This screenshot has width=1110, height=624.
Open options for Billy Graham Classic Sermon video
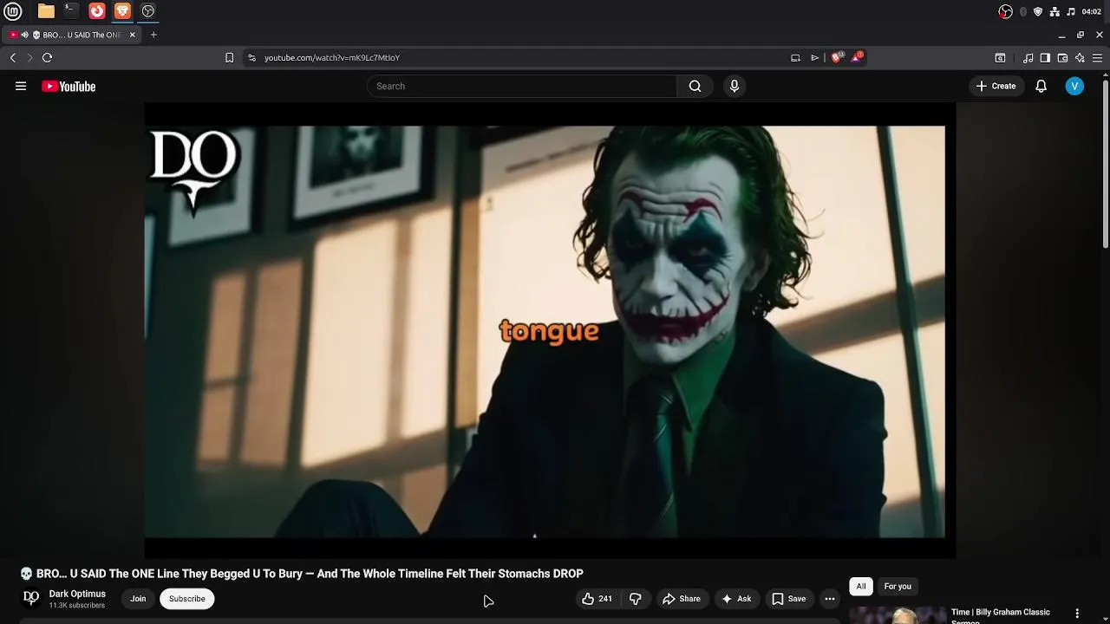(x=1077, y=614)
